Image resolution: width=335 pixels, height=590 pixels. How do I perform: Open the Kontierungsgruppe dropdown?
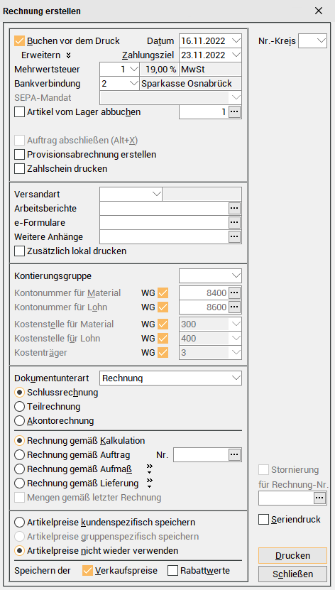coord(236,275)
